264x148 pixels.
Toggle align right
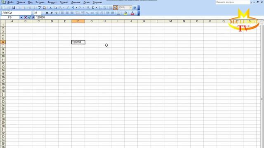click(72, 13)
